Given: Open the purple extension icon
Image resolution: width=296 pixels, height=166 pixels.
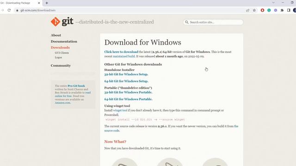Looking at the screenshot, I should point(276,10).
